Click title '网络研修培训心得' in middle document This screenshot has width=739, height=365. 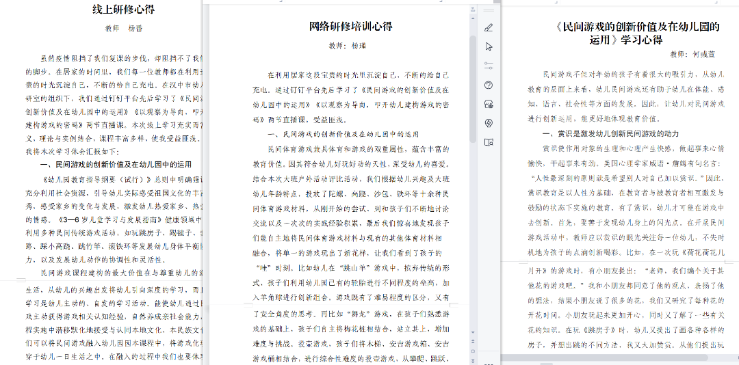(351, 26)
